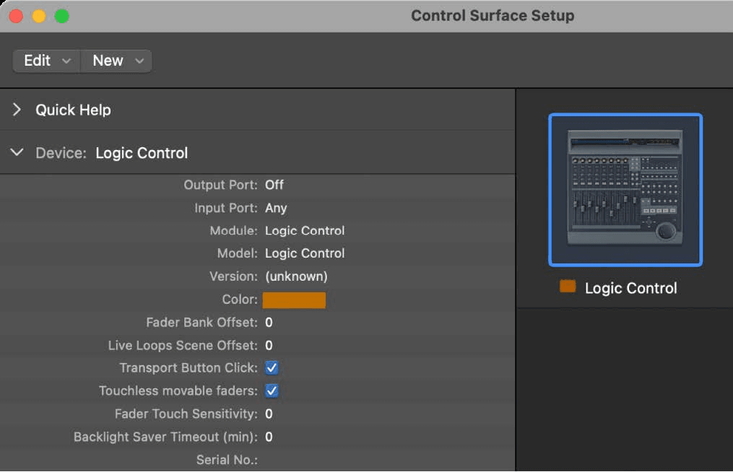
Task: Disable Transport Button Click checkbox
Action: click(x=272, y=368)
